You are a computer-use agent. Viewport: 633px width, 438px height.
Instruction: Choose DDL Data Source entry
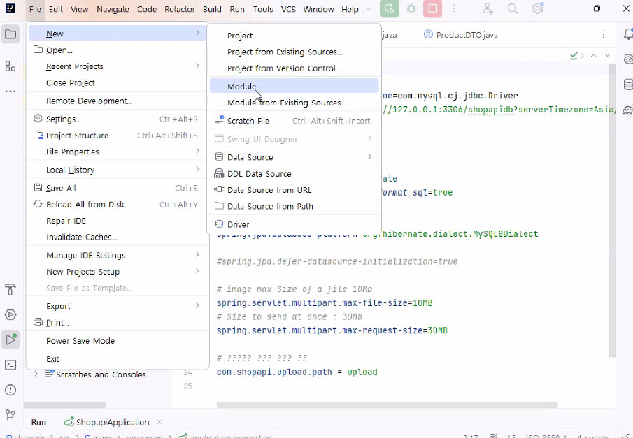coord(294,173)
